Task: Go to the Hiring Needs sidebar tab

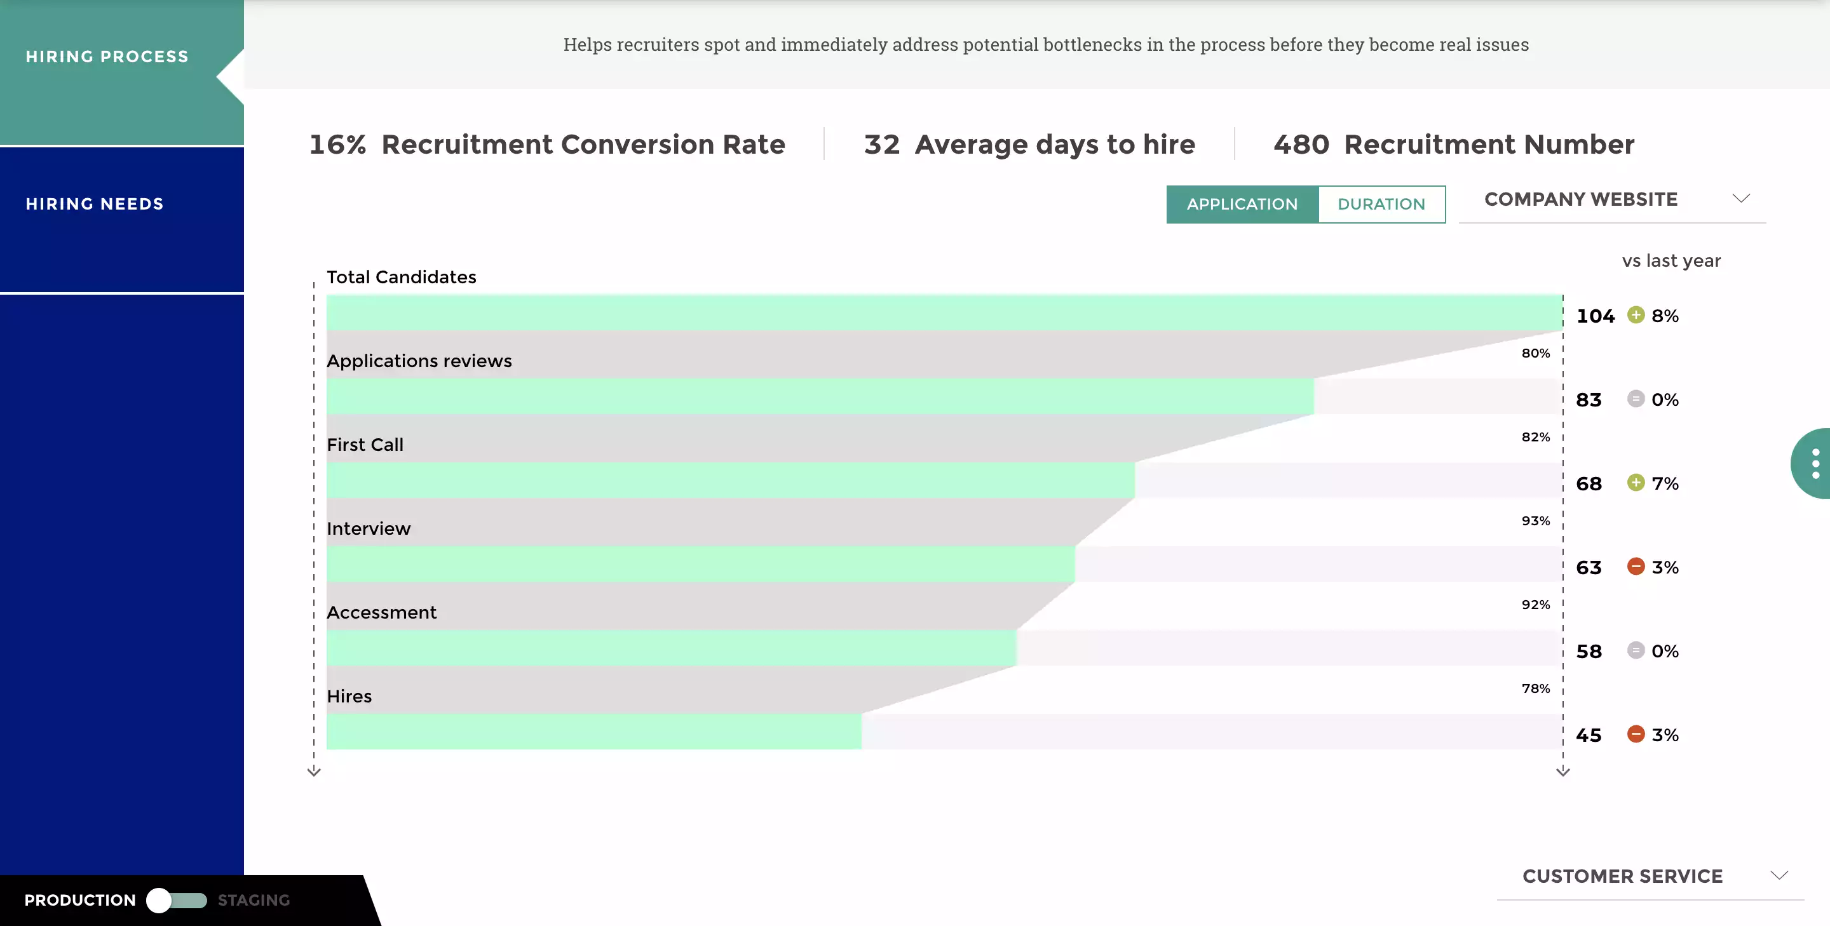Action: [x=95, y=205]
